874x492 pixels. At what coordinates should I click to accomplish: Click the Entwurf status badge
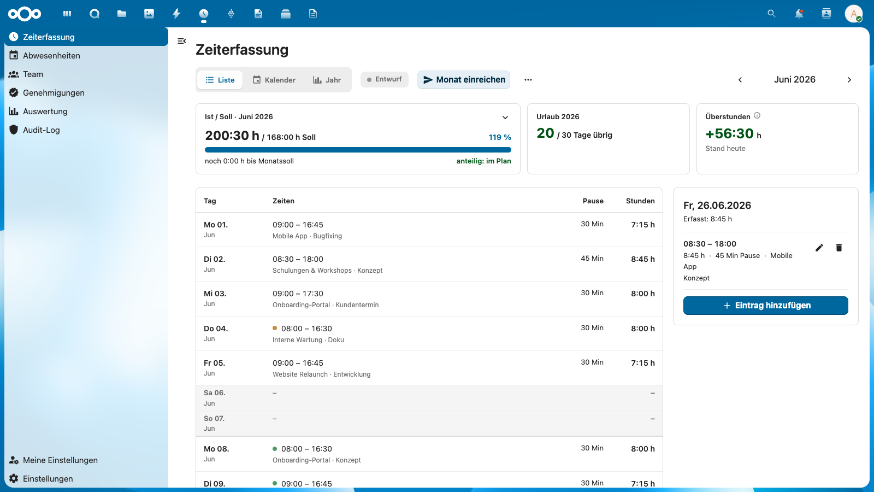click(x=385, y=79)
